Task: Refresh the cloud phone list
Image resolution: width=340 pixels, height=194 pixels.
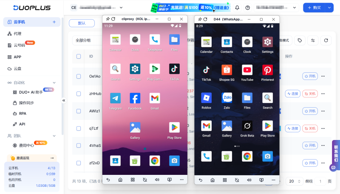Action: [x=326, y=40]
